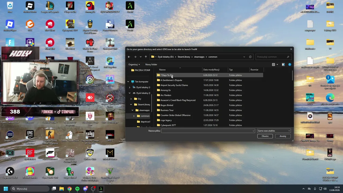This screenshot has width=343, height=193.
Task: Click the Anuluj button
Action: [283, 136]
